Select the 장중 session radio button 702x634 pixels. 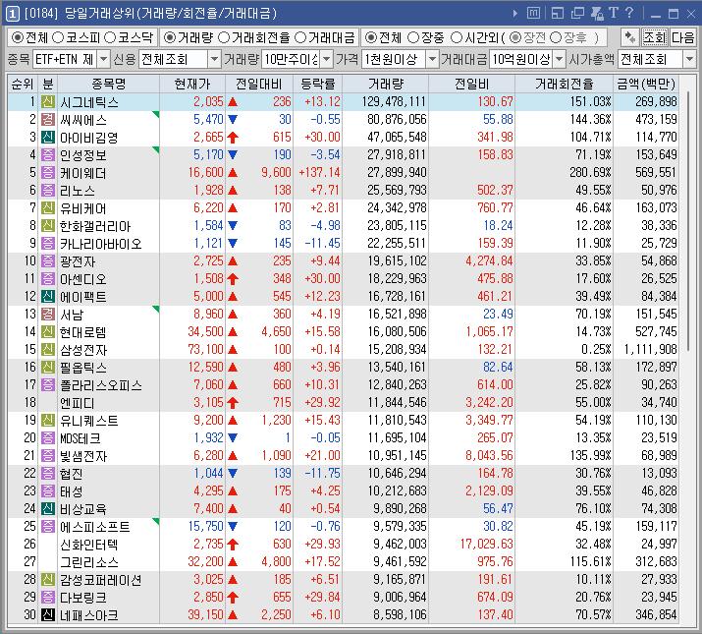tap(413, 37)
